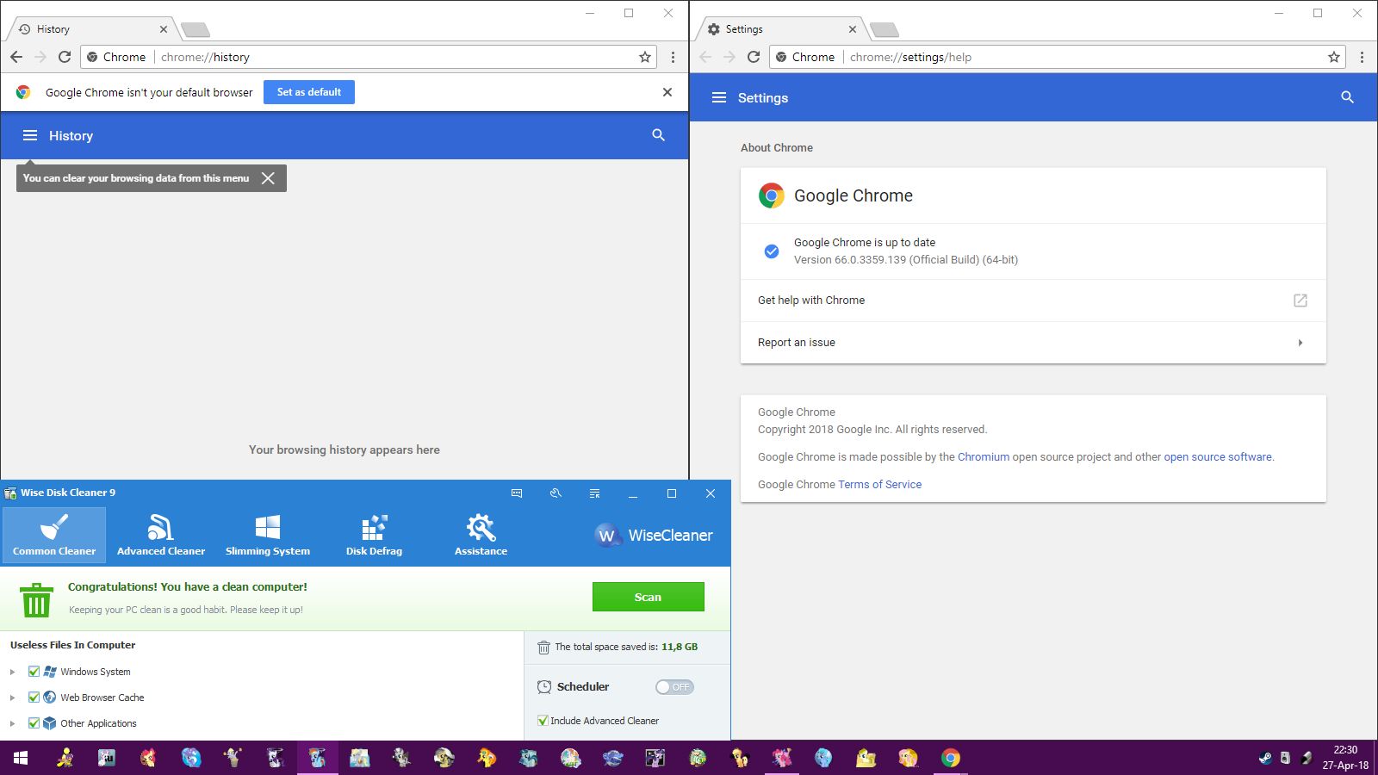Bookmark the History page with the star
Viewport: 1378px width, 775px height.
(645, 57)
